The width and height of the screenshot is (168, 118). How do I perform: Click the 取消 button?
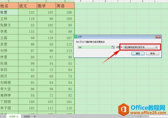[152, 53]
